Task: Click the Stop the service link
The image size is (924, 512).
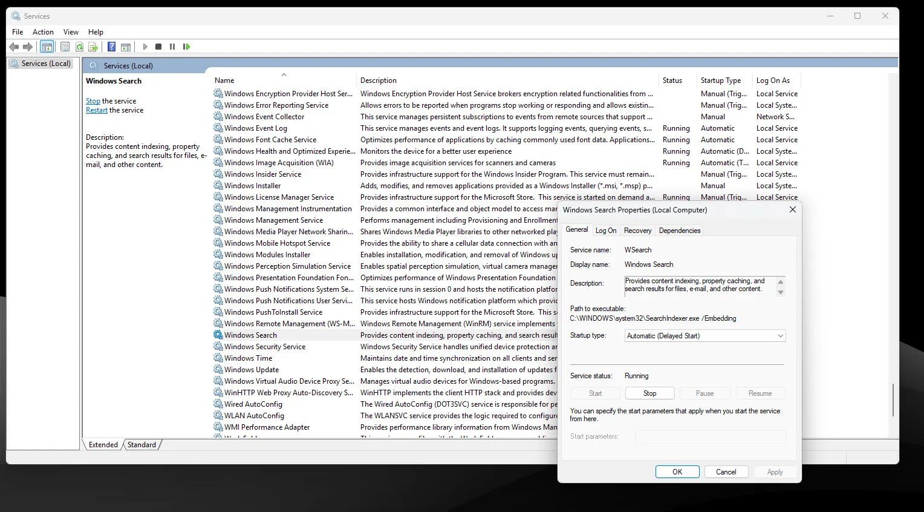Action: tap(93, 100)
